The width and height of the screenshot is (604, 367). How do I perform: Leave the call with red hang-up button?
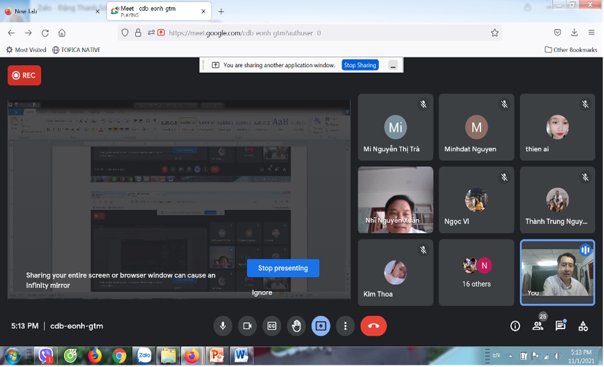(374, 326)
